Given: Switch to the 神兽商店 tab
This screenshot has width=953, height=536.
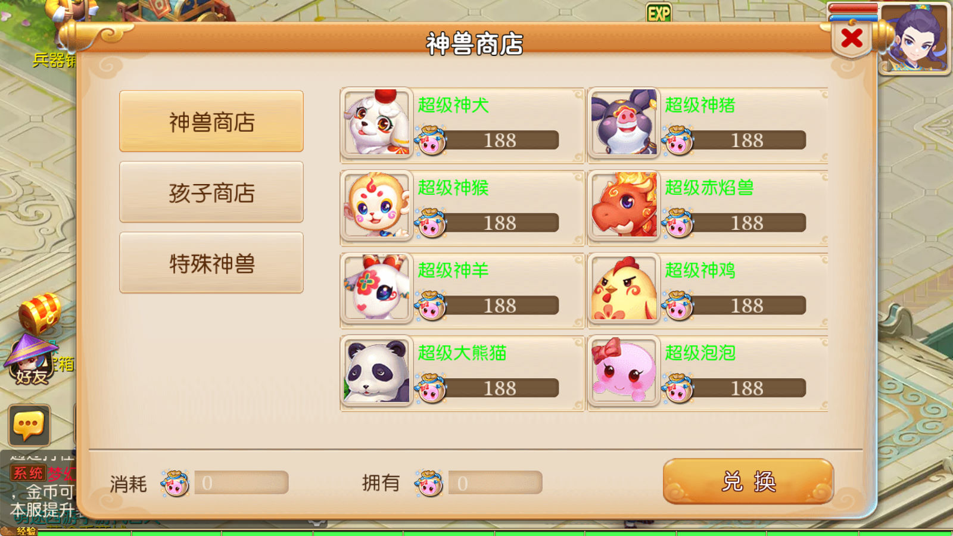Looking at the screenshot, I should 211,121.
